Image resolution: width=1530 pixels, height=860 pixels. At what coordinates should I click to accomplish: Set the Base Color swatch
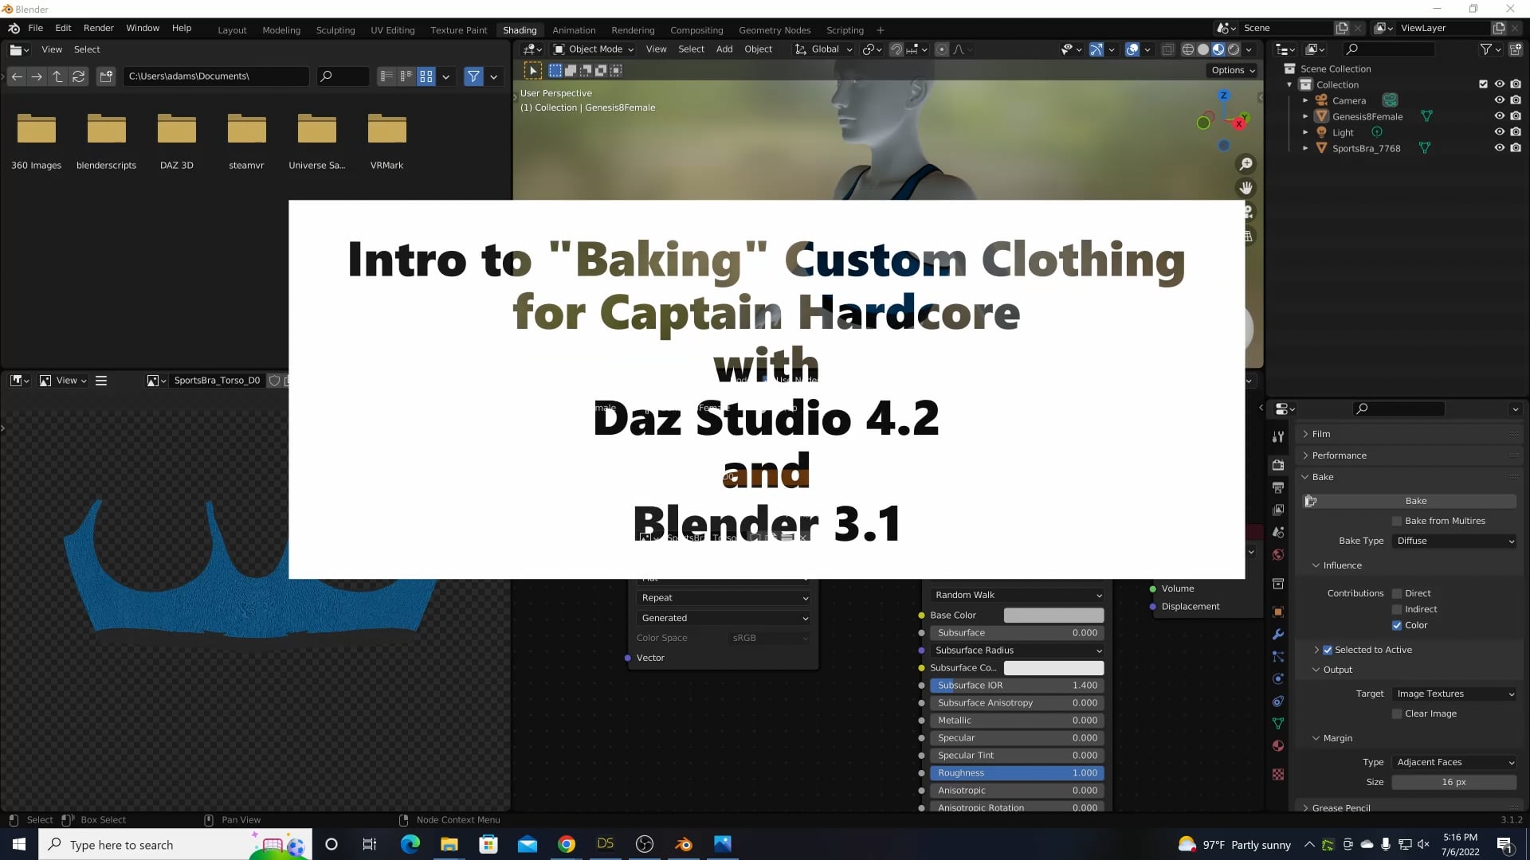[x=1053, y=616]
